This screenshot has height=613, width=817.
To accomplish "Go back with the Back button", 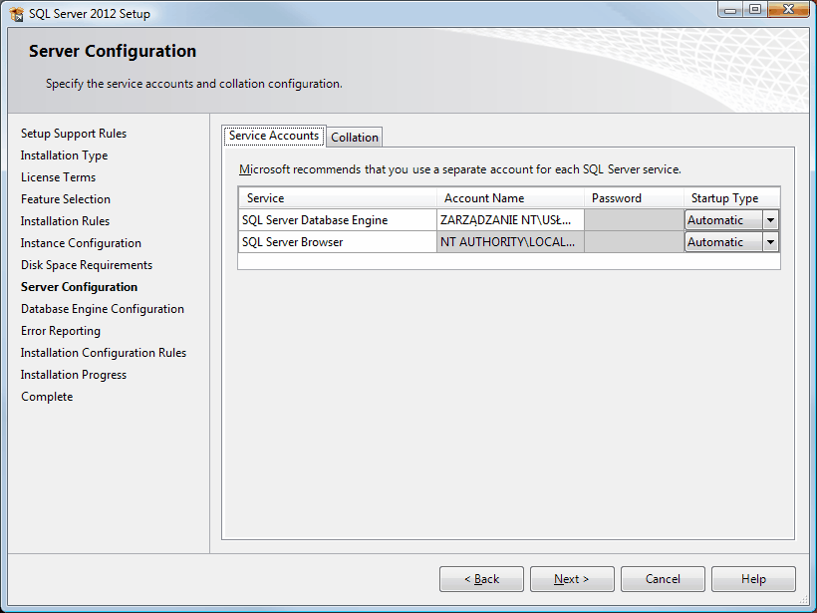I will (x=481, y=579).
